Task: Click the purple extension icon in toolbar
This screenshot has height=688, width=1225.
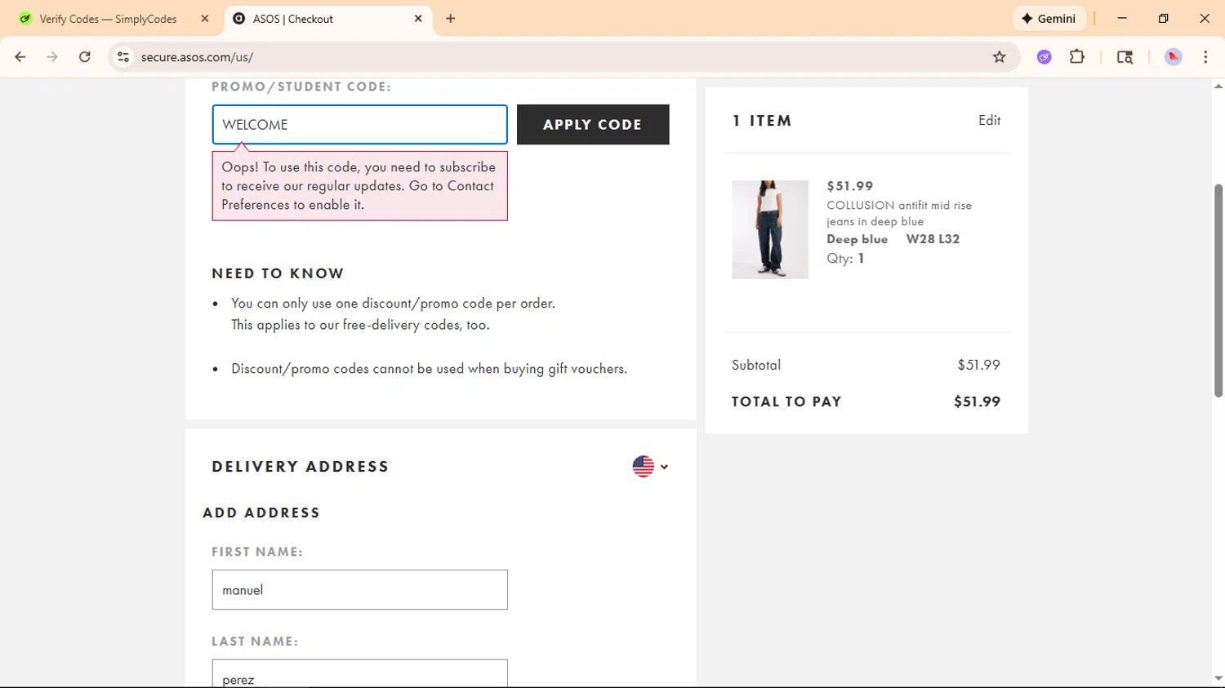Action: (1044, 57)
